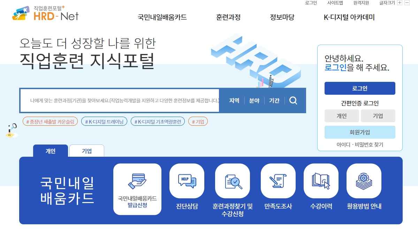Image resolution: width=418 pixels, height=233 pixels.
Task: Open 기간 filter in search bar
Action: coord(274,101)
